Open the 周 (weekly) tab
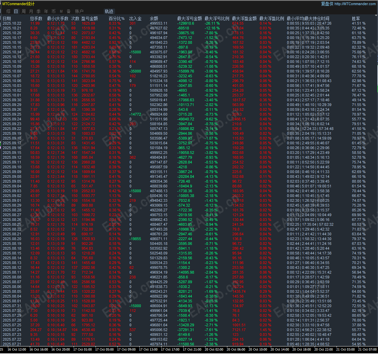The height and width of the screenshot is (354, 378). point(24,11)
